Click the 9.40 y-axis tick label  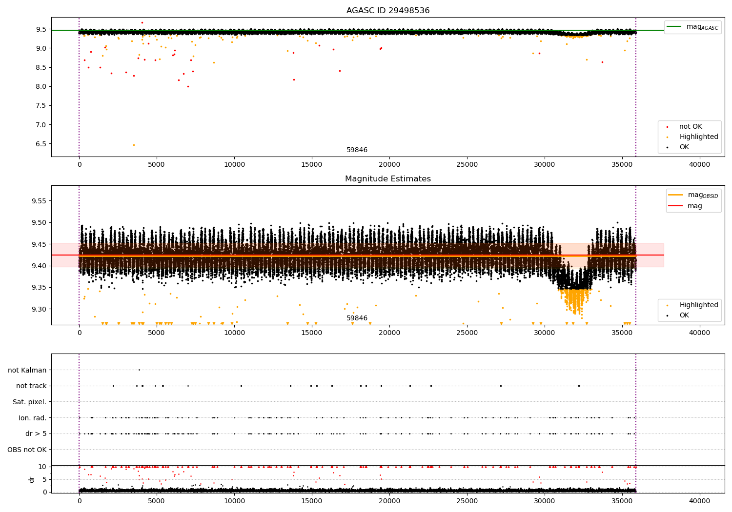point(39,266)
